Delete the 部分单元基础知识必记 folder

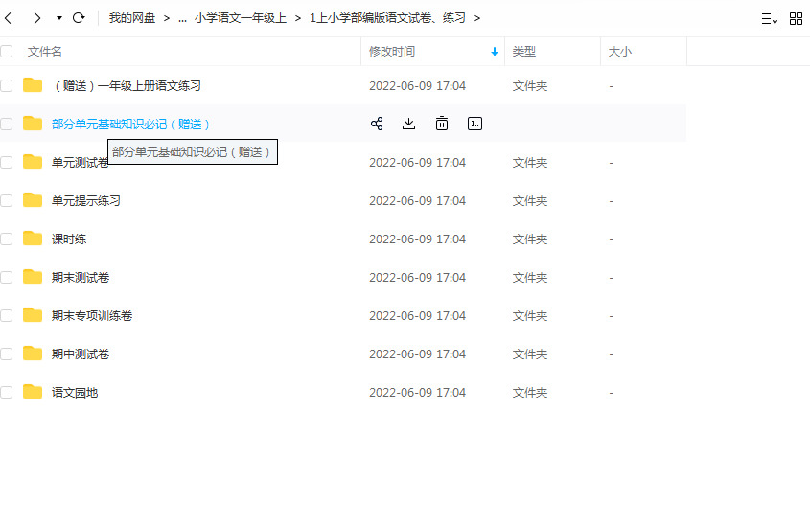442,124
